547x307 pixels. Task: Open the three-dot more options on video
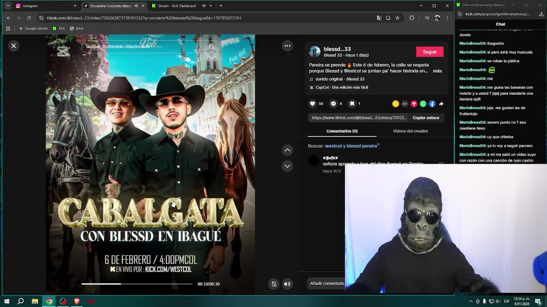pos(288,46)
